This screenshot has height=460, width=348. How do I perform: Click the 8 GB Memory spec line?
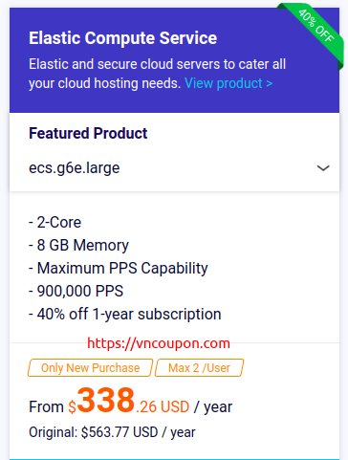[78, 246]
